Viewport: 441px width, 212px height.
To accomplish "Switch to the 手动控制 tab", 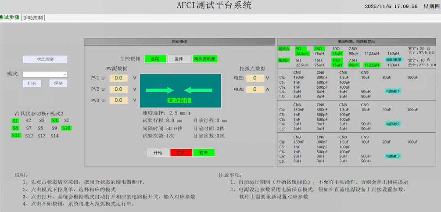I will 33,18.
